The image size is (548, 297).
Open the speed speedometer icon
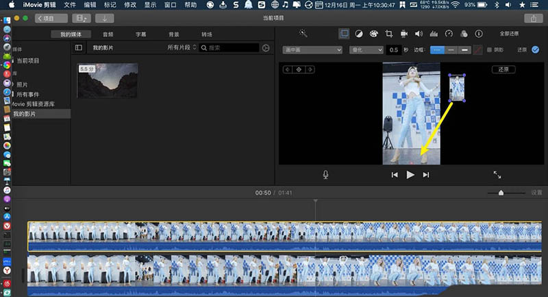click(x=449, y=34)
